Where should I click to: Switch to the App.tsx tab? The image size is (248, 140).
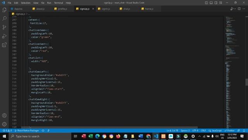pyautogui.click(x=19, y=9)
